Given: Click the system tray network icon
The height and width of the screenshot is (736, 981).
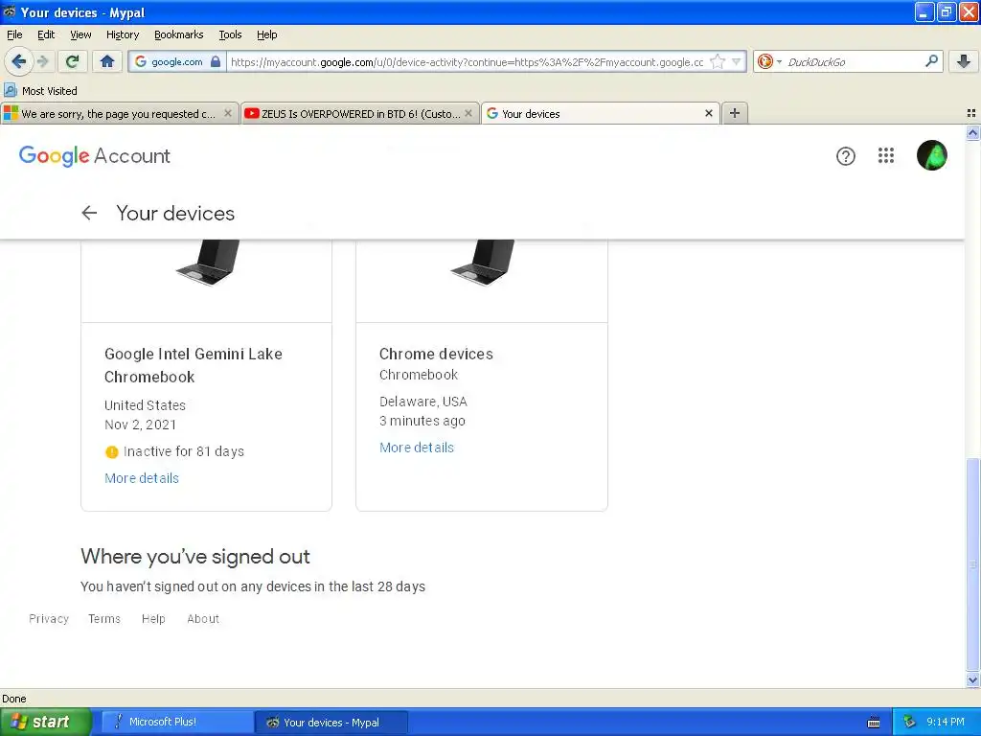Looking at the screenshot, I should pos(909,722).
